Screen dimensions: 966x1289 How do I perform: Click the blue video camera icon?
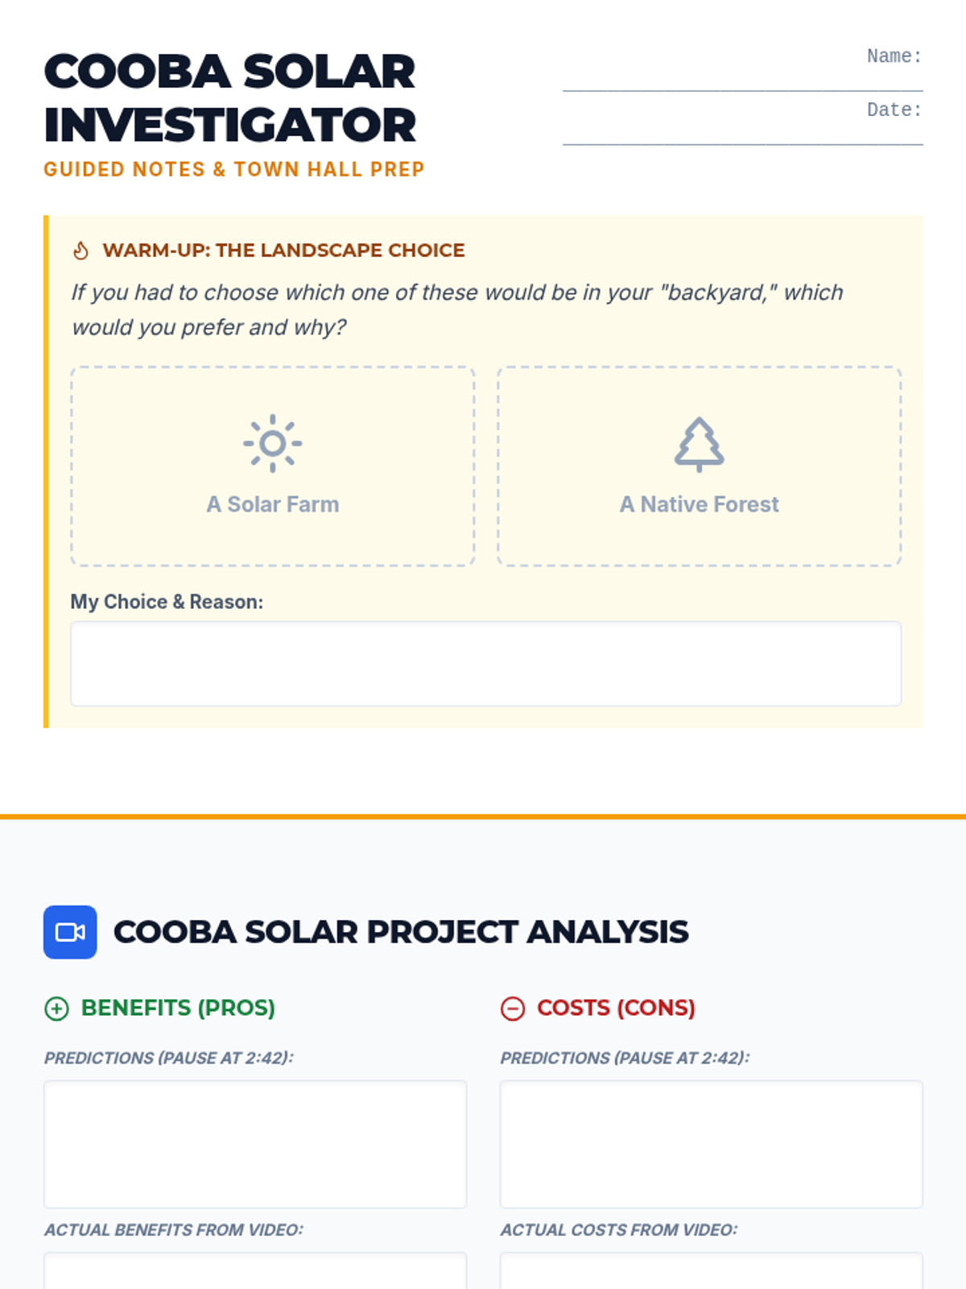pos(70,932)
